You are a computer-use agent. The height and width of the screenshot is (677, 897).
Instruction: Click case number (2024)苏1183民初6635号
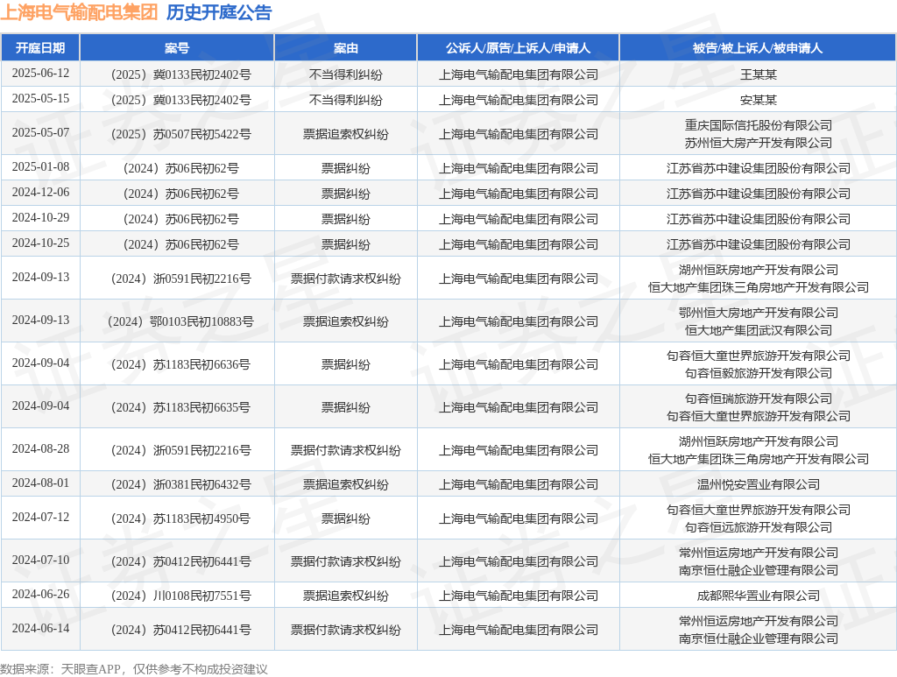point(180,407)
